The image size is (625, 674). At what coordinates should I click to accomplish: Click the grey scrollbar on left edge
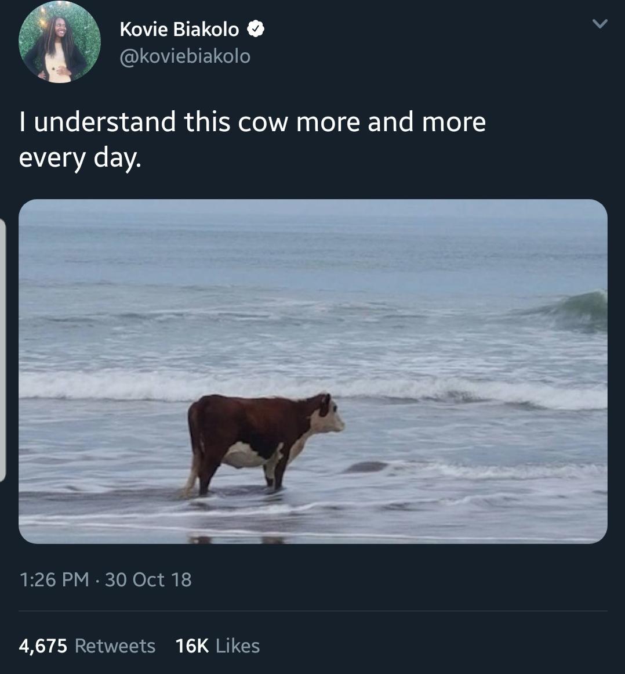coord(2,348)
